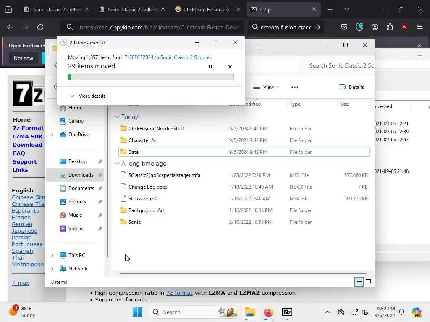430x322 pixels.
Task: Expand the This PC tree node
Action: [x=52, y=255]
